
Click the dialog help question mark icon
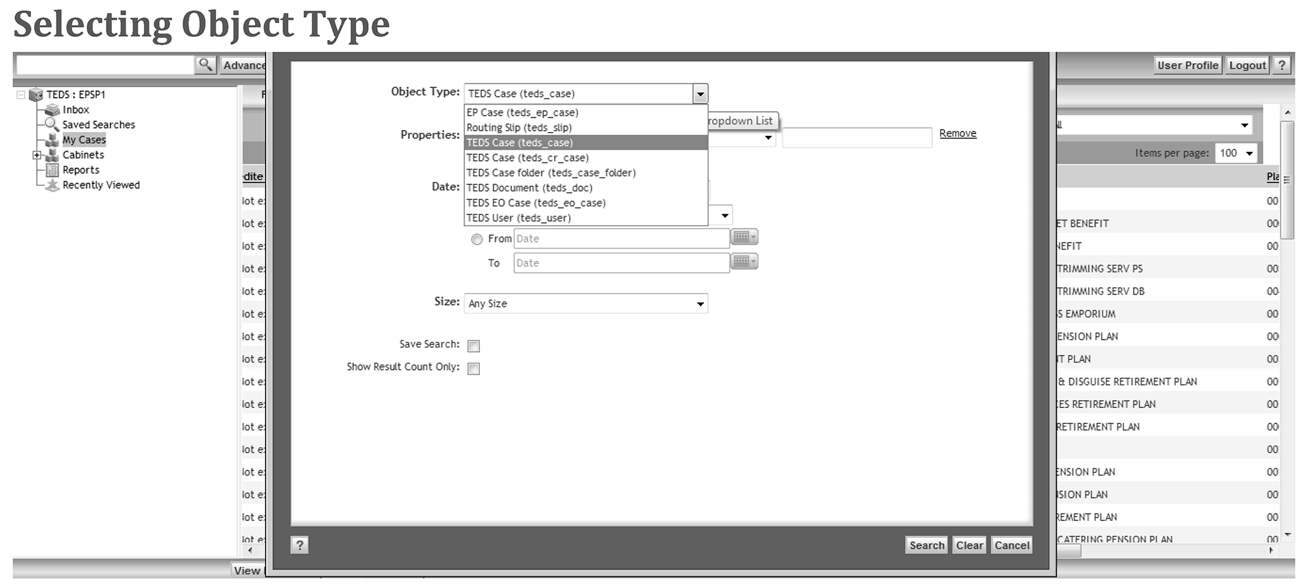[299, 545]
